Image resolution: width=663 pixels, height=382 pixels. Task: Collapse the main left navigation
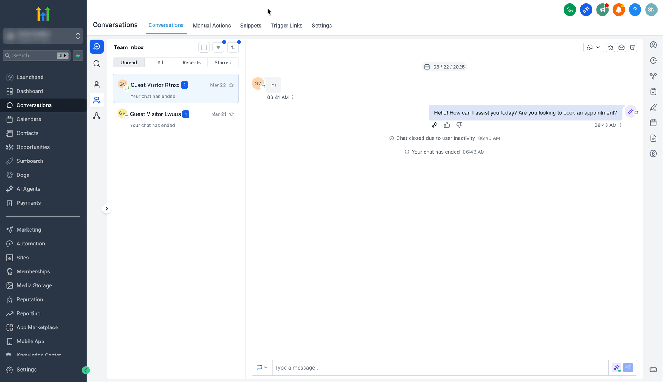click(86, 370)
